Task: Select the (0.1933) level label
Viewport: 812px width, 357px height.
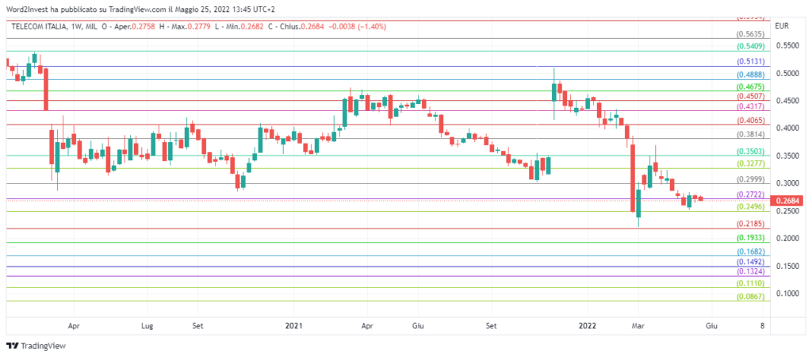Action: [x=750, y=238]
